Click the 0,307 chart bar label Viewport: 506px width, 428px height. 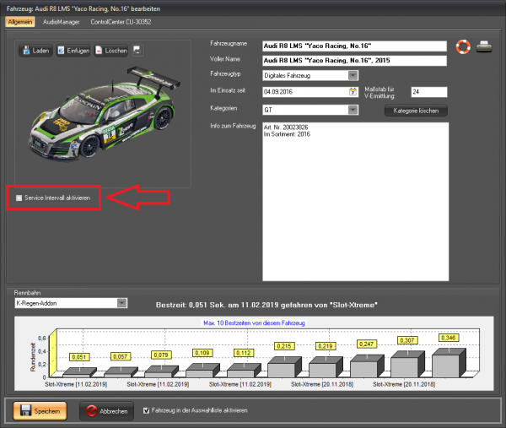click(407, 340)
